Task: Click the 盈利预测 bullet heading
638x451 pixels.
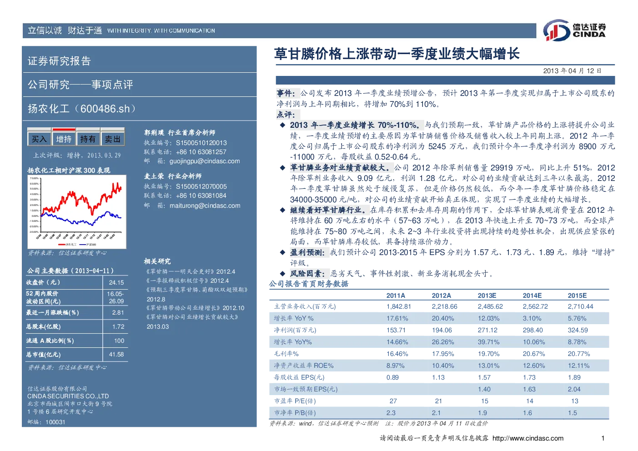Action: click(308, 252)
